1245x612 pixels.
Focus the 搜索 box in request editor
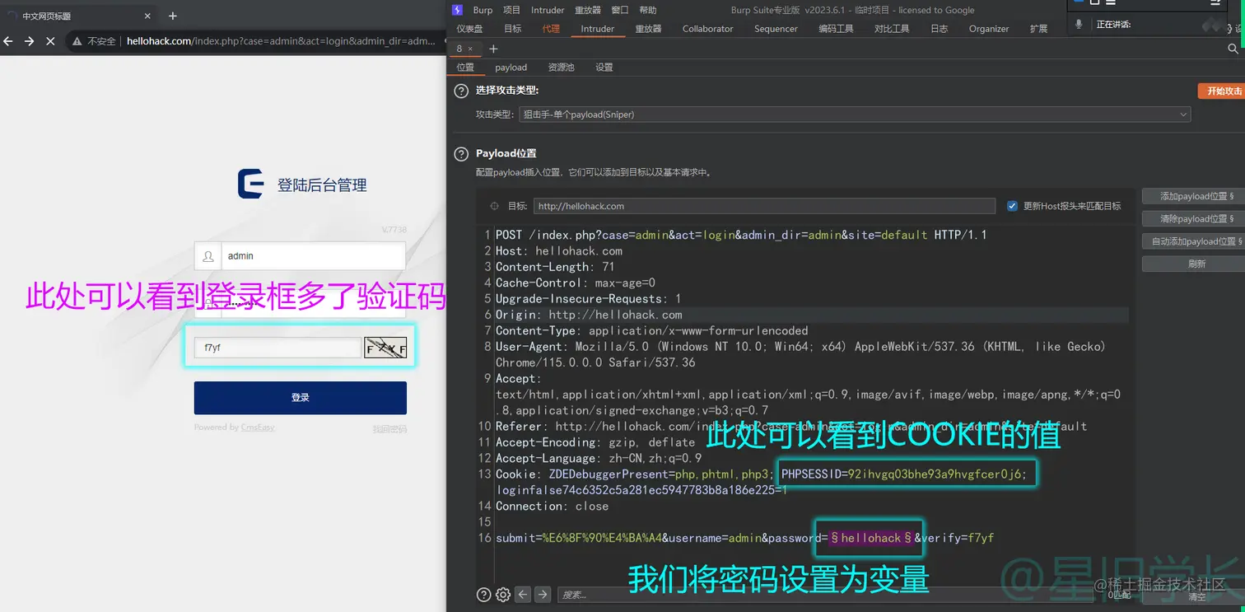826,595
